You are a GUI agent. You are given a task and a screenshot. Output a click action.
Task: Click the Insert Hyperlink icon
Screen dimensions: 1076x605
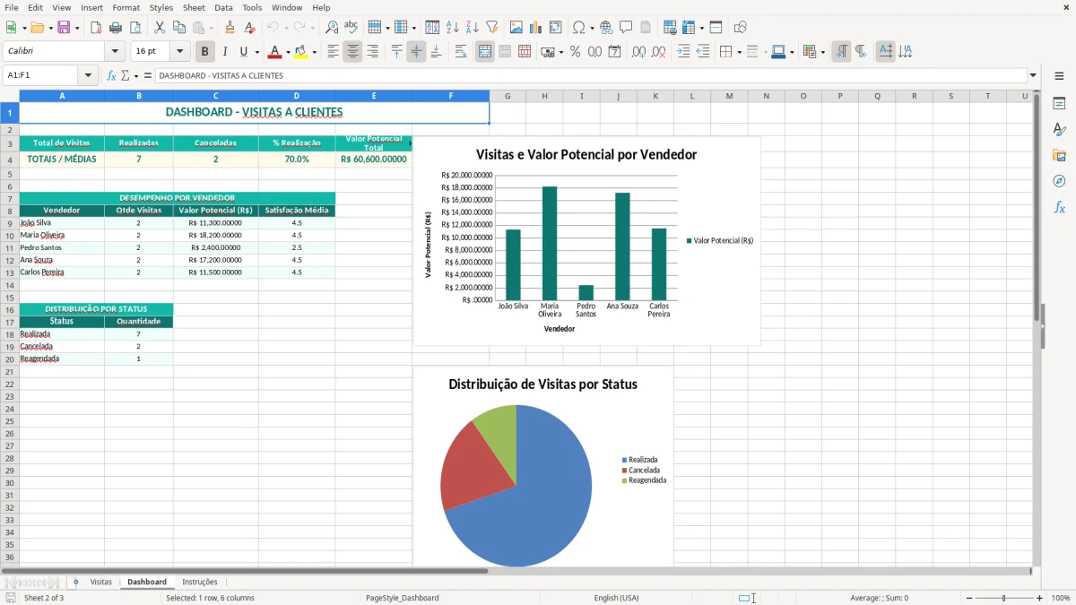click(606, 28)
